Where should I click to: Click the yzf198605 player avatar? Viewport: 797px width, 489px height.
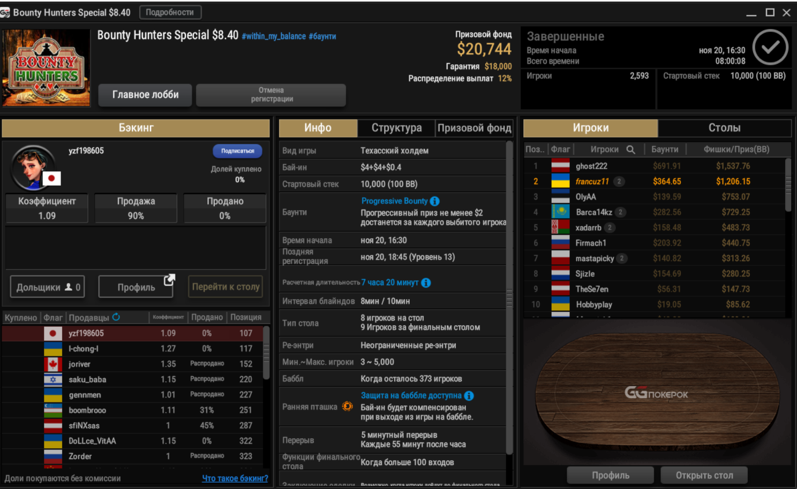(x=33, y=168)
